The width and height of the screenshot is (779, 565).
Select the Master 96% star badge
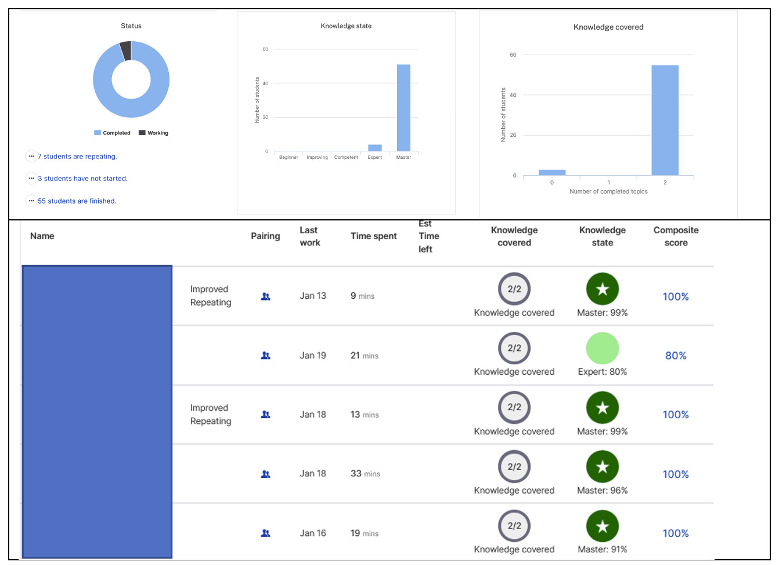pos(602,466)
